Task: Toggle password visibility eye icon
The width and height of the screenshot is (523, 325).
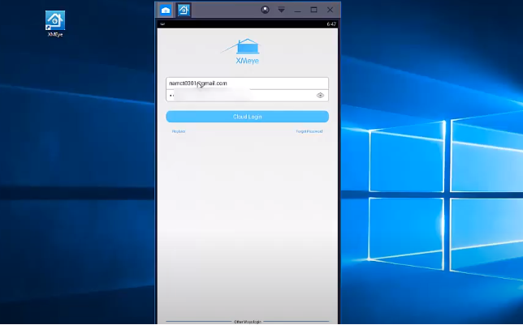Action: click(320, 96)
